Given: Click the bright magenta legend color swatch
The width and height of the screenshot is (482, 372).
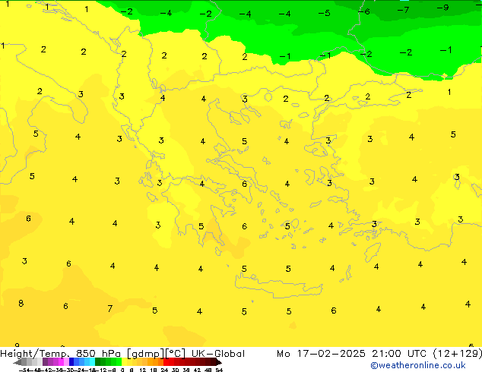Looking at the screenshot, I should pyautogui.click(x=61, y=361).
